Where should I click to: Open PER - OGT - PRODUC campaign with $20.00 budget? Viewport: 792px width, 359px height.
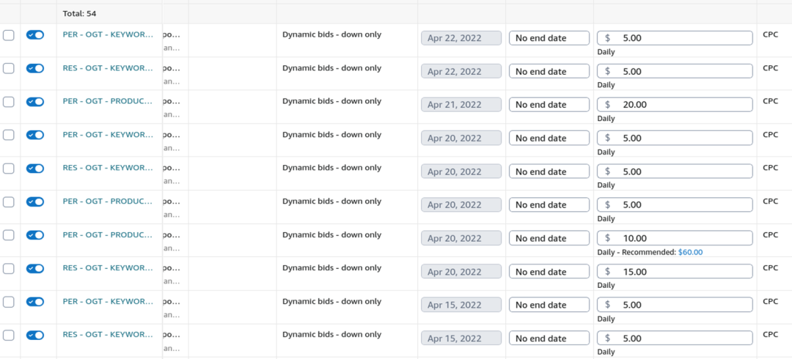108,101
